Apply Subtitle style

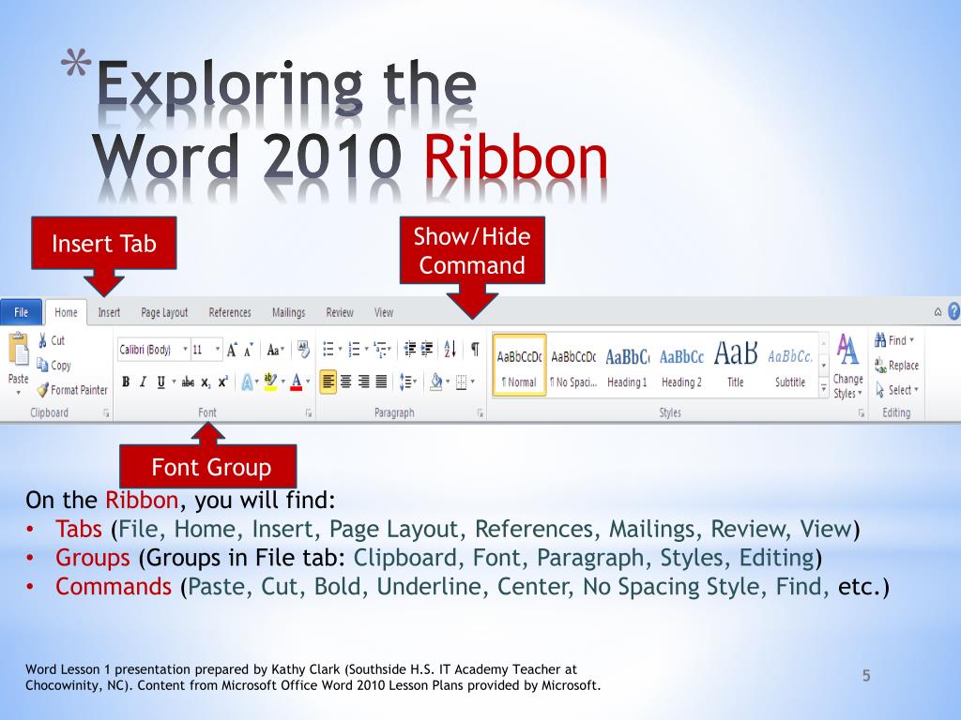790,366
